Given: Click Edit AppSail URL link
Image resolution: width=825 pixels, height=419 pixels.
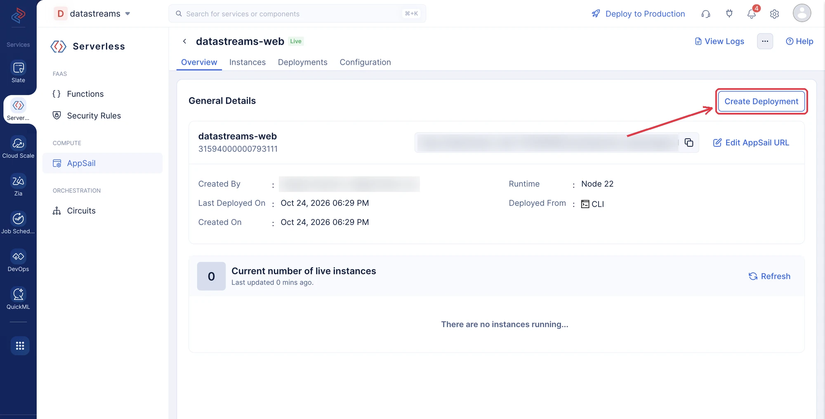Looking at the screenshot, I should tap(751, 143).
